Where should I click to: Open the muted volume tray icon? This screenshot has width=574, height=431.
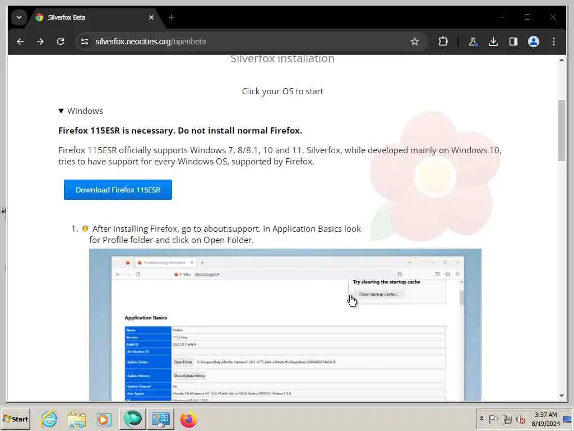(520, 419)
